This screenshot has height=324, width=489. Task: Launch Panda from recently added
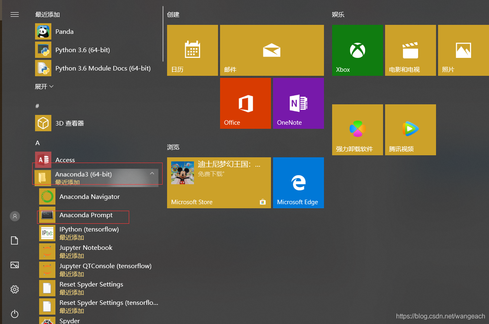[x=96, y=31]
